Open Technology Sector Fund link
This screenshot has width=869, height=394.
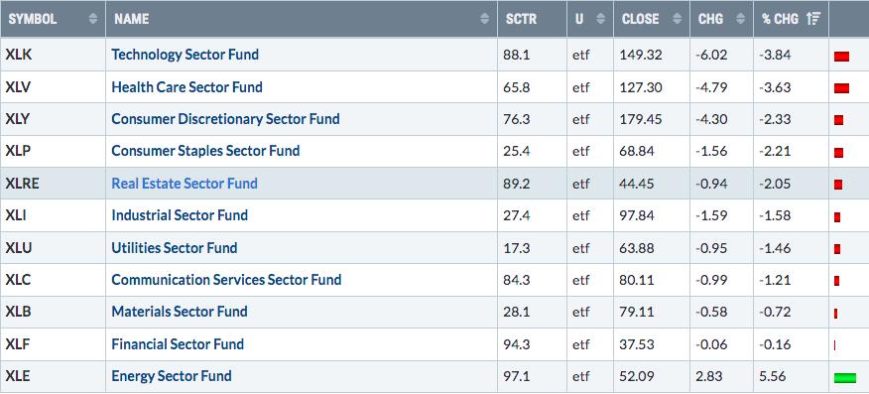click(186, 55)
